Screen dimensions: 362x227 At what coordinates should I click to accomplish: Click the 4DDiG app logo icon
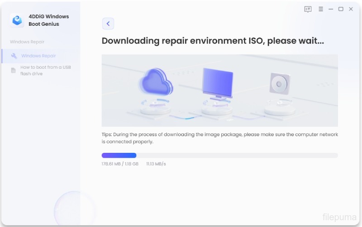tap(17, 20)
